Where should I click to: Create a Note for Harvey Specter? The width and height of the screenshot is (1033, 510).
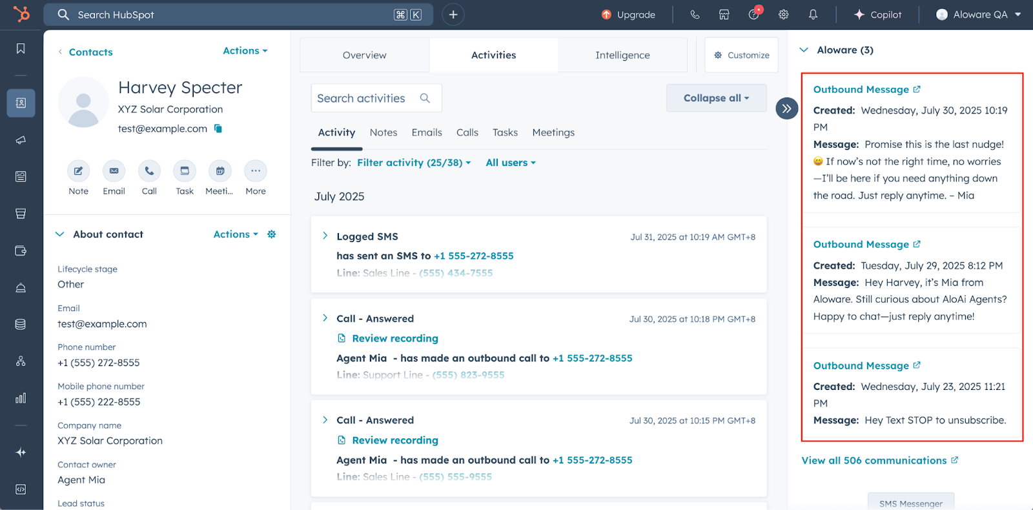coord(78,171)
